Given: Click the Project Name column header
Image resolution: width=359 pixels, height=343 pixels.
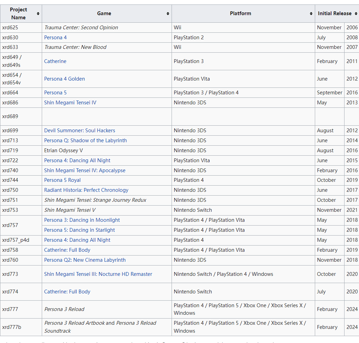Looking at the screenshot, I should point(21,14).
